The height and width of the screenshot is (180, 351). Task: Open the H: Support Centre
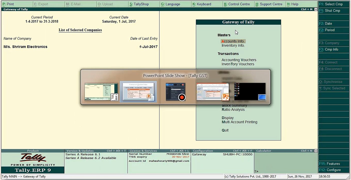[x=271, y=4]
